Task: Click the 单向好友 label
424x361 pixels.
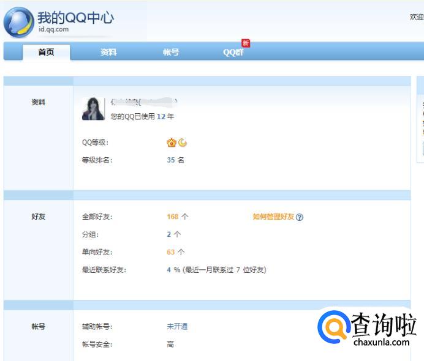Action: pos(97,252)
